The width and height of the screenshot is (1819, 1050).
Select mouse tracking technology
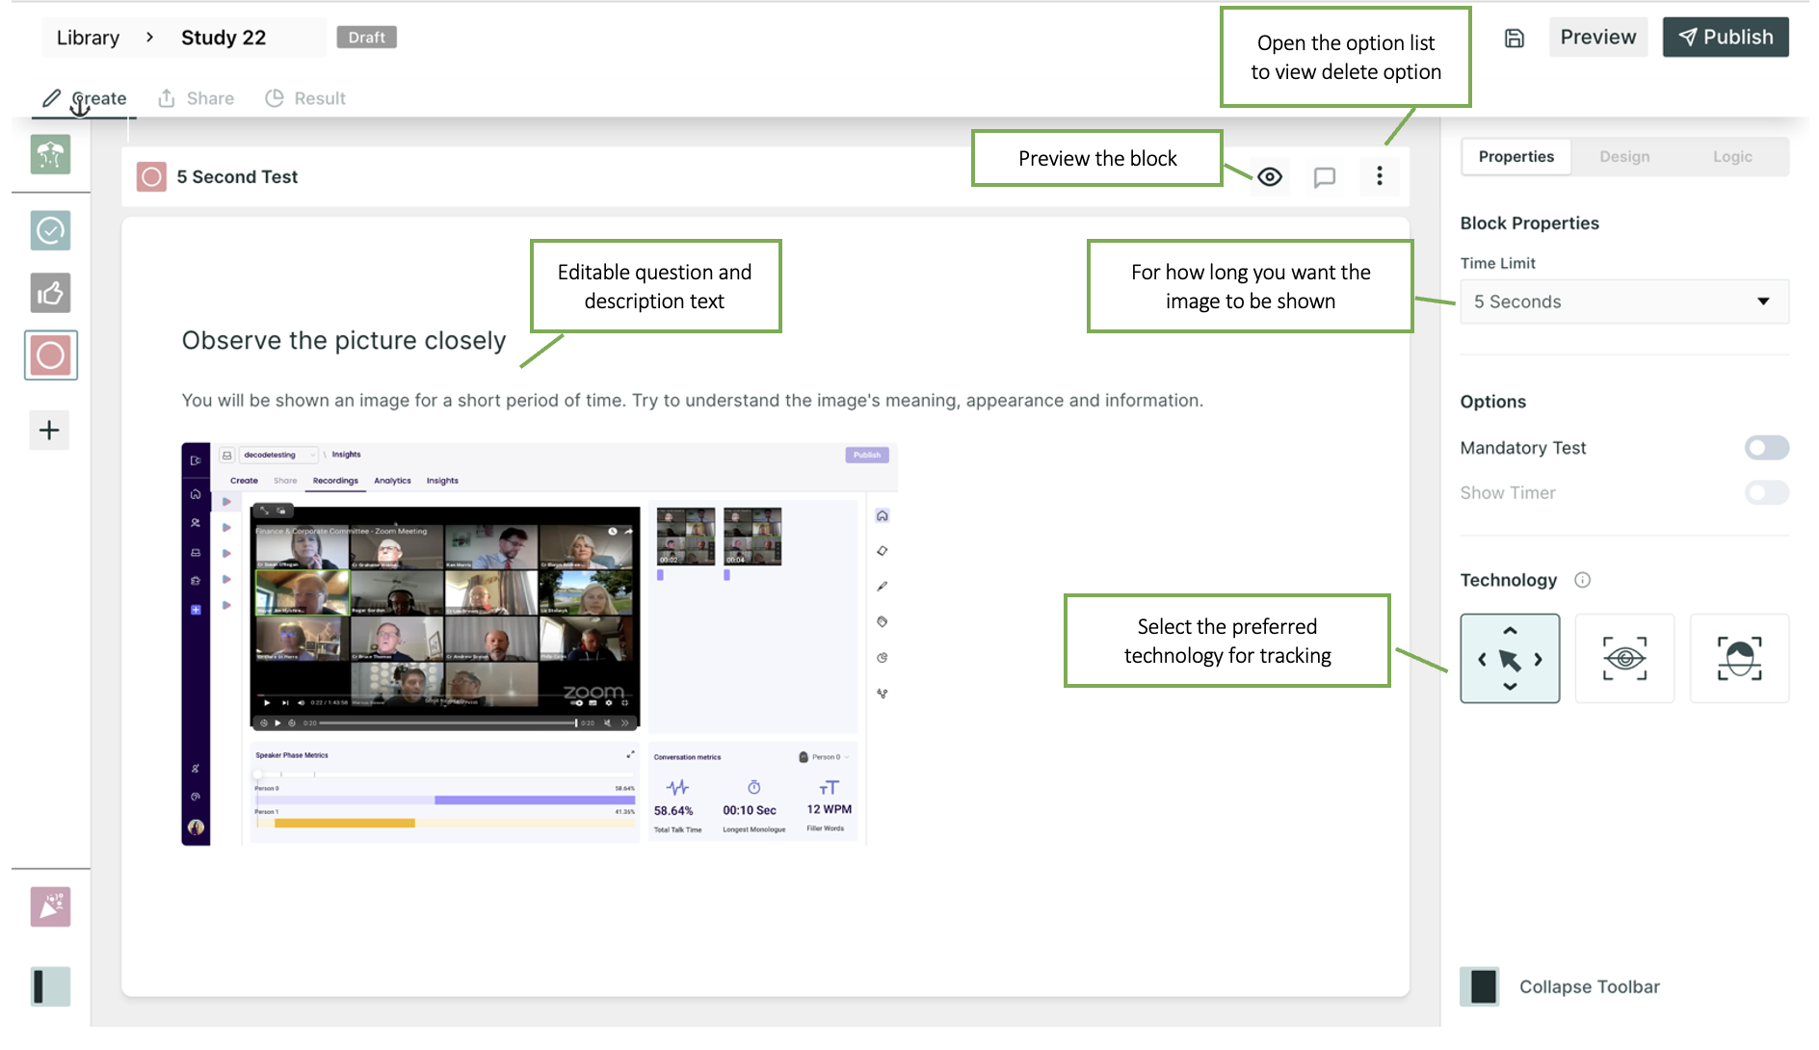pyautogui.click(x=1510, y=659)
